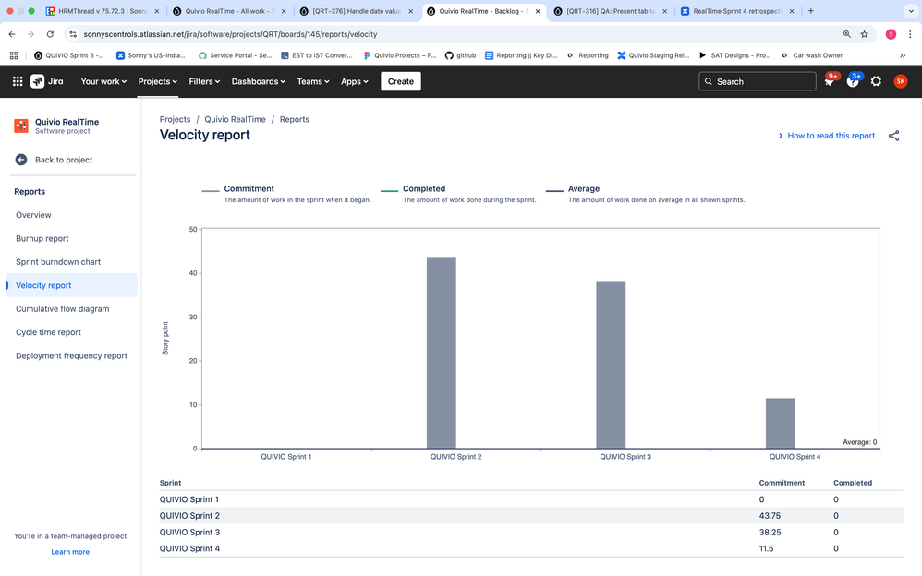Click the Learn more link

(70, 552)
